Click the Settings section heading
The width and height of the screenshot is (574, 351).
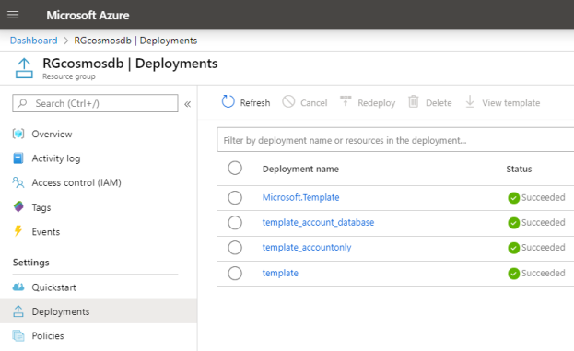pos(30,263)
